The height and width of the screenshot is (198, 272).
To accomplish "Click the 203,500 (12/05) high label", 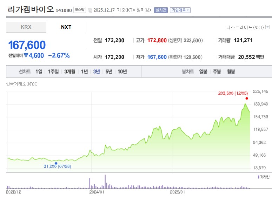I will (x=233, y=93).
